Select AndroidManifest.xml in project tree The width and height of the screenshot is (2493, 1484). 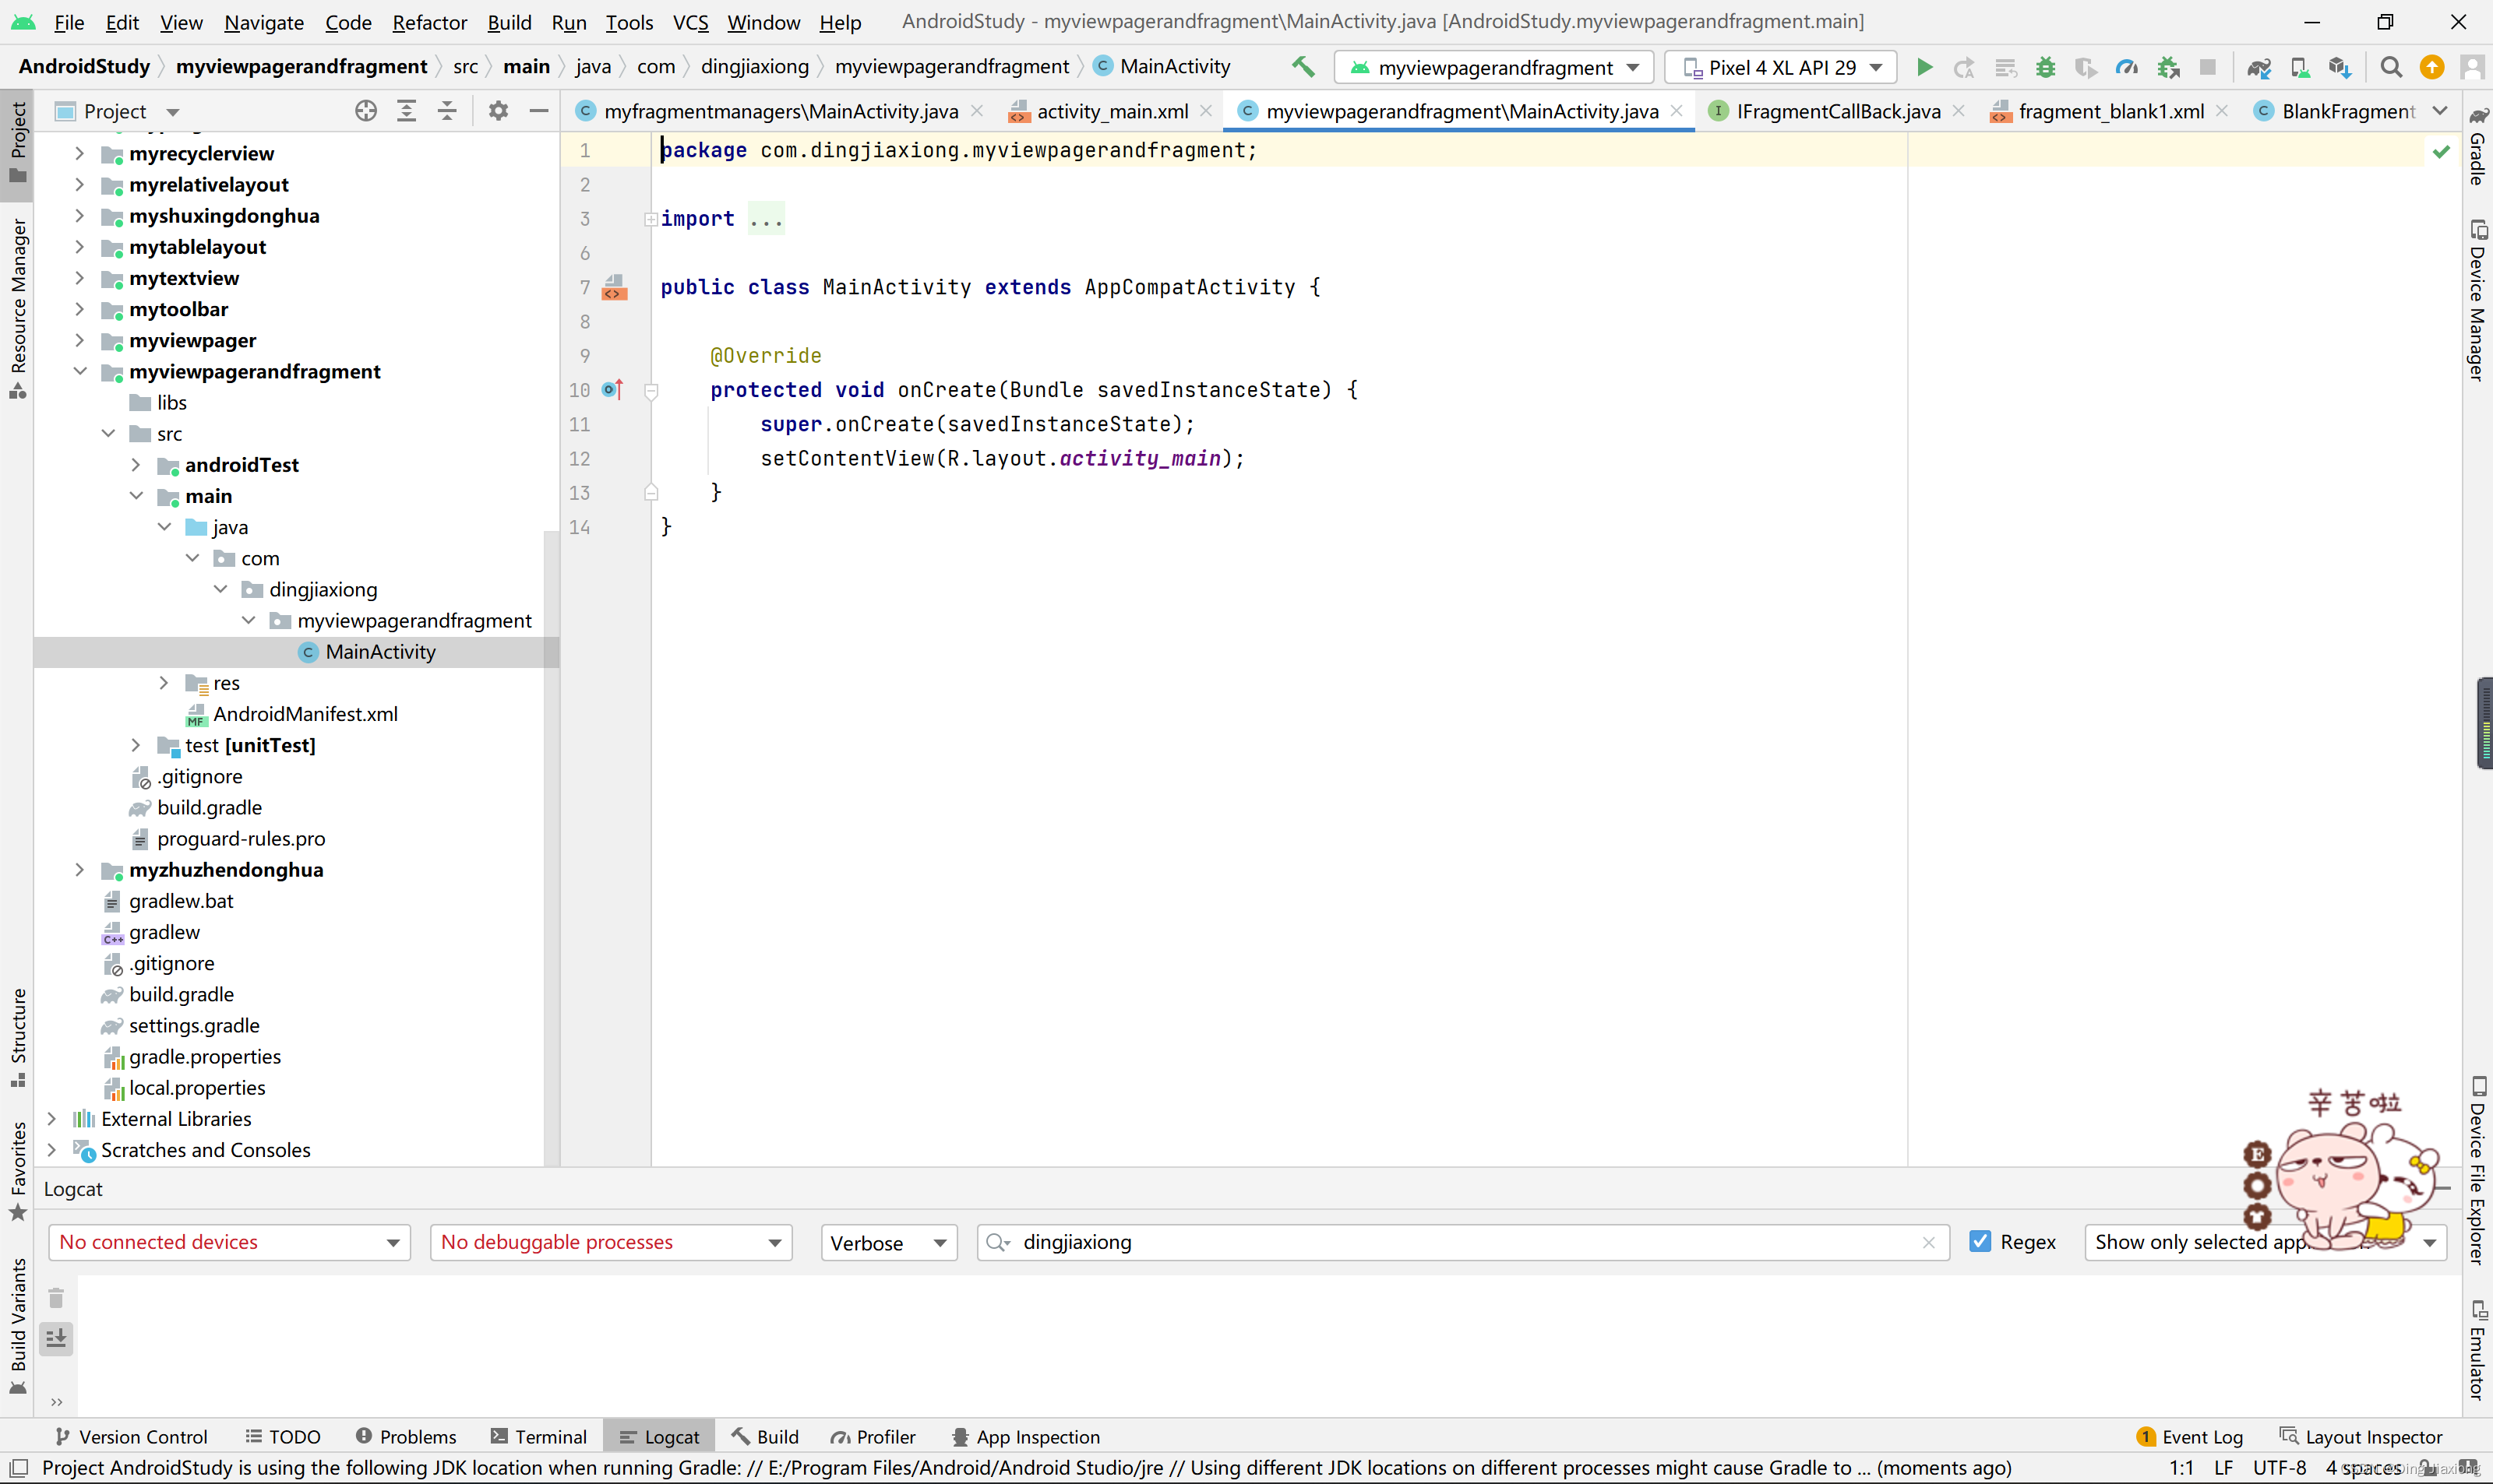point(305,714)
